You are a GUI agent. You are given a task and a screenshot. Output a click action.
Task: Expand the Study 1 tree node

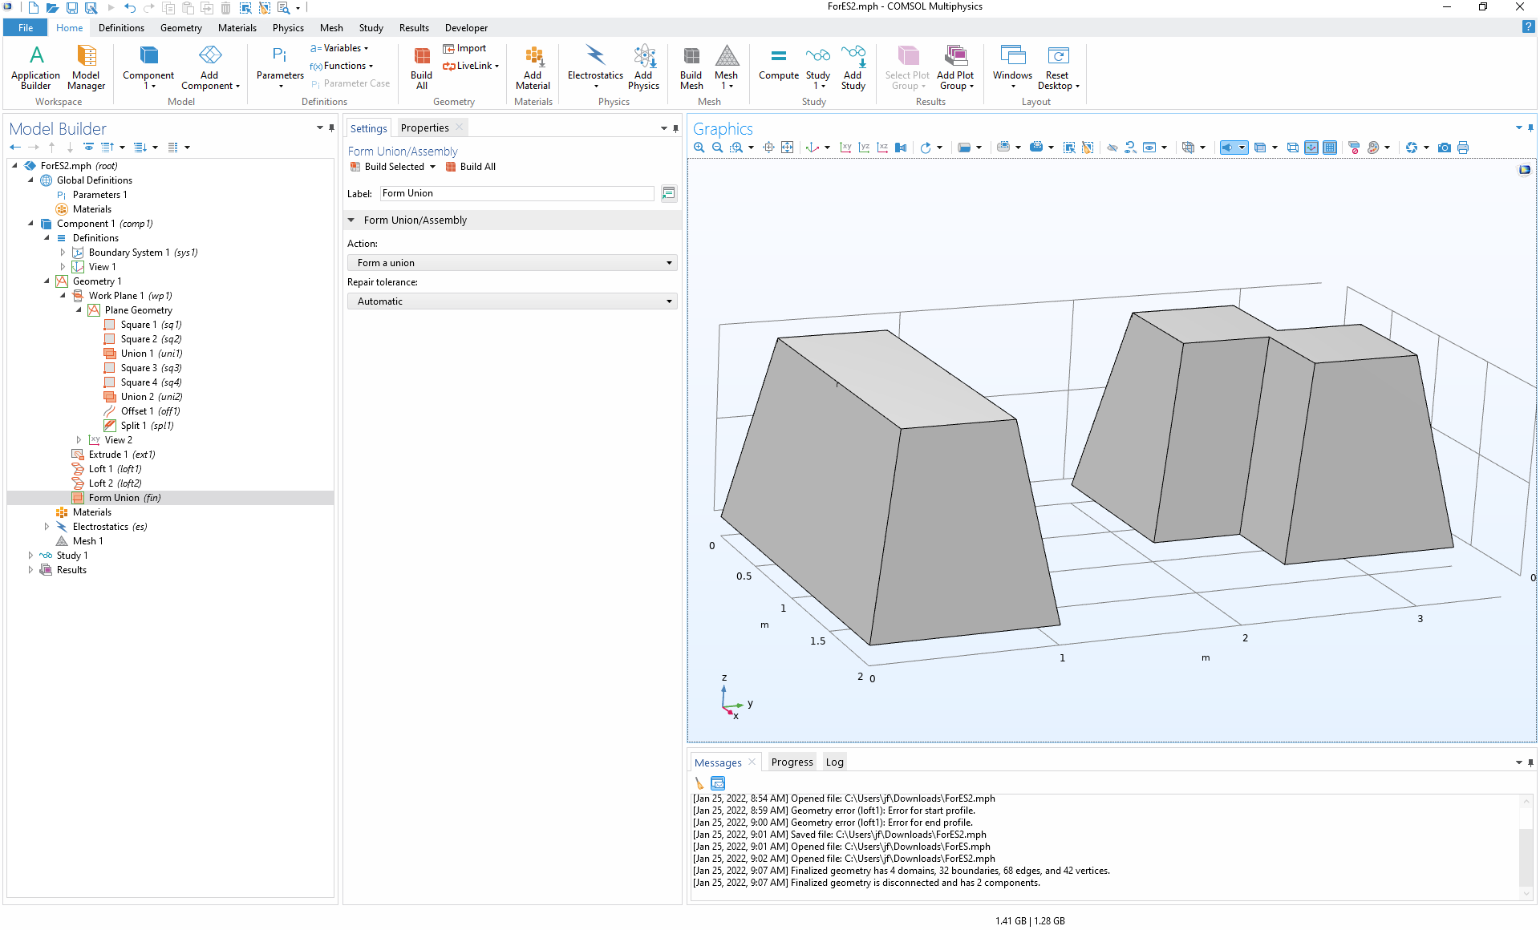[x=30, y=556]
